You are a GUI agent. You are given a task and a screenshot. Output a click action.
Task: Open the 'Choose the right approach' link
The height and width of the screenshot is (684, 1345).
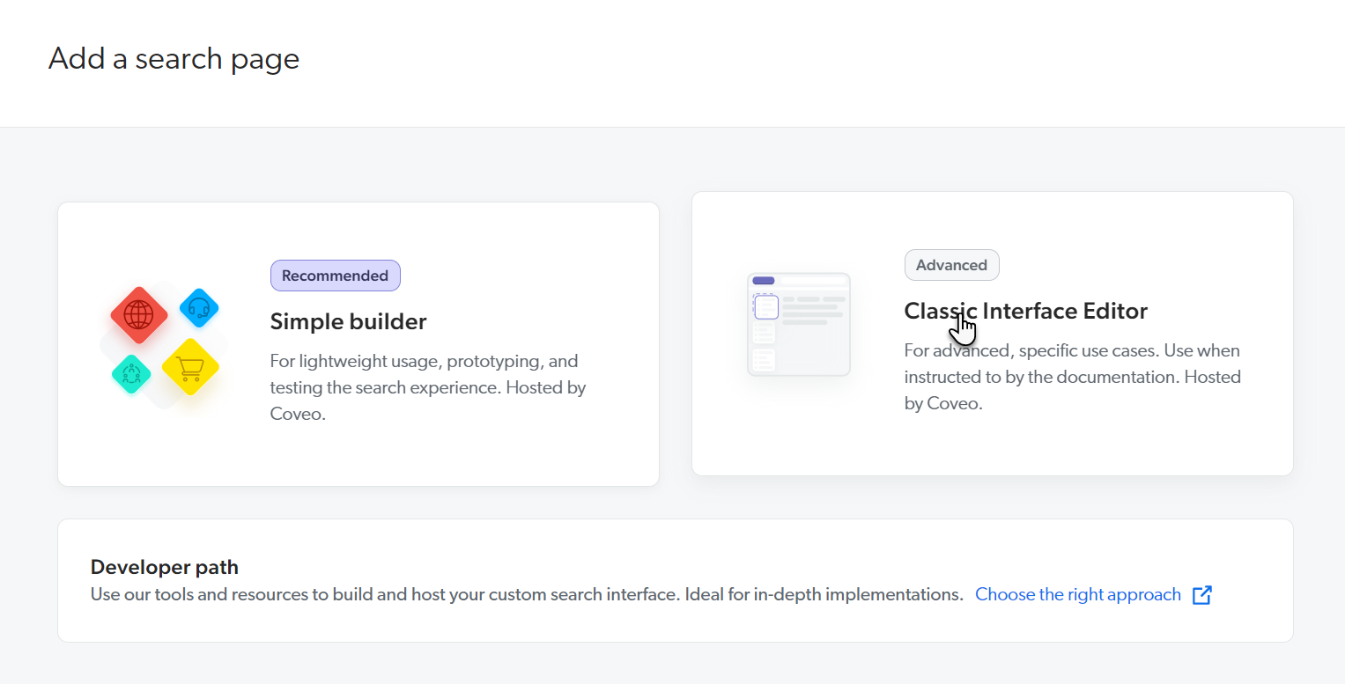(1078, 594)
